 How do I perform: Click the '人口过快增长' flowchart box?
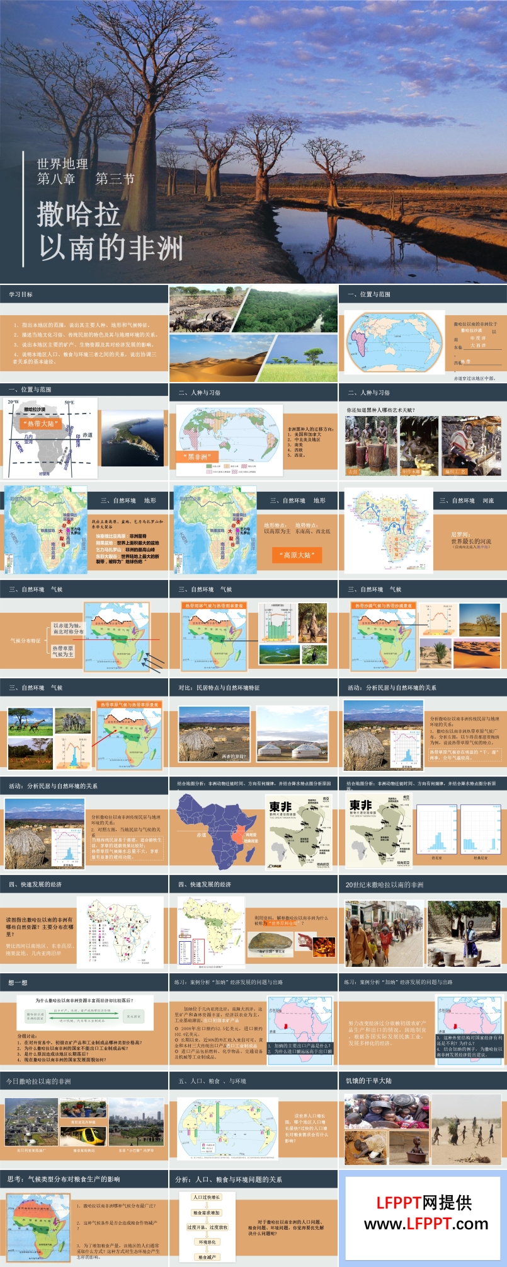click(x=207, y=1197)
